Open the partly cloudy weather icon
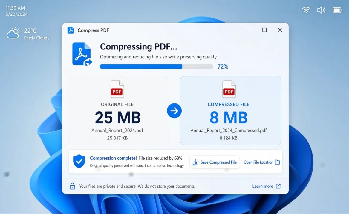Screen dimensions: 349x214 (x=13, y=33)
